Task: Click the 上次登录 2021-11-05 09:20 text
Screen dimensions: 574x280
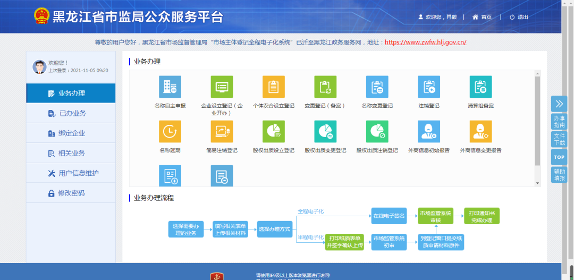Action: pyautogui.click(x=78, y=70)
